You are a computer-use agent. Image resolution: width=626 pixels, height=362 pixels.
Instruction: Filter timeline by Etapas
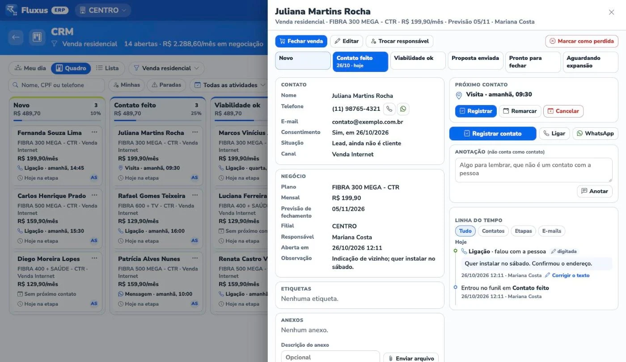click(523, 231)
